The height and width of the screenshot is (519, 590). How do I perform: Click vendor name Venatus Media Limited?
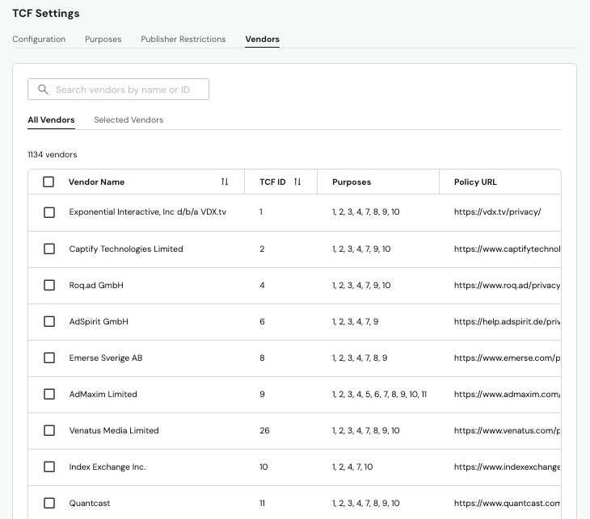point(114,431)
